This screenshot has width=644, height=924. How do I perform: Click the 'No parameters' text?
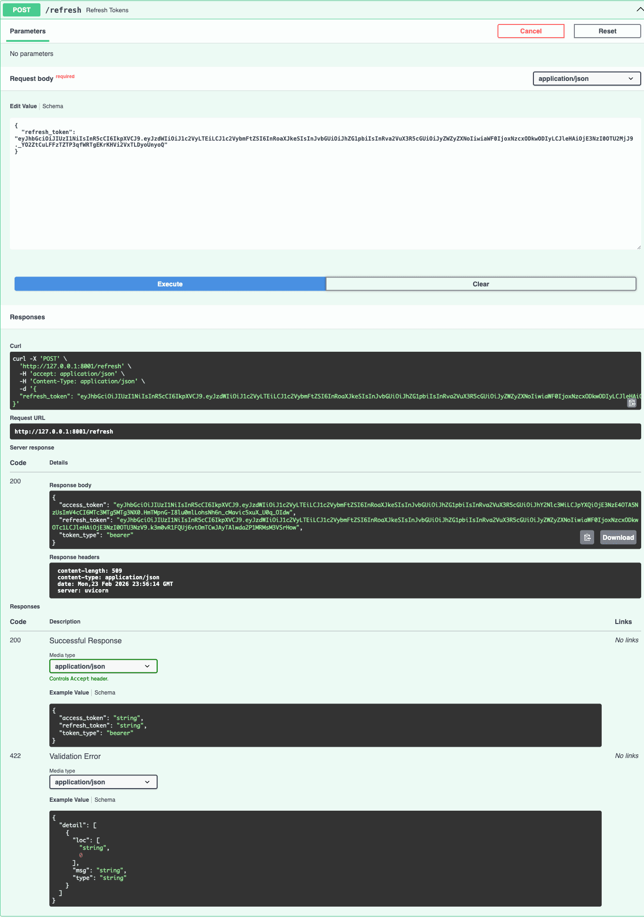coord(32,54)
